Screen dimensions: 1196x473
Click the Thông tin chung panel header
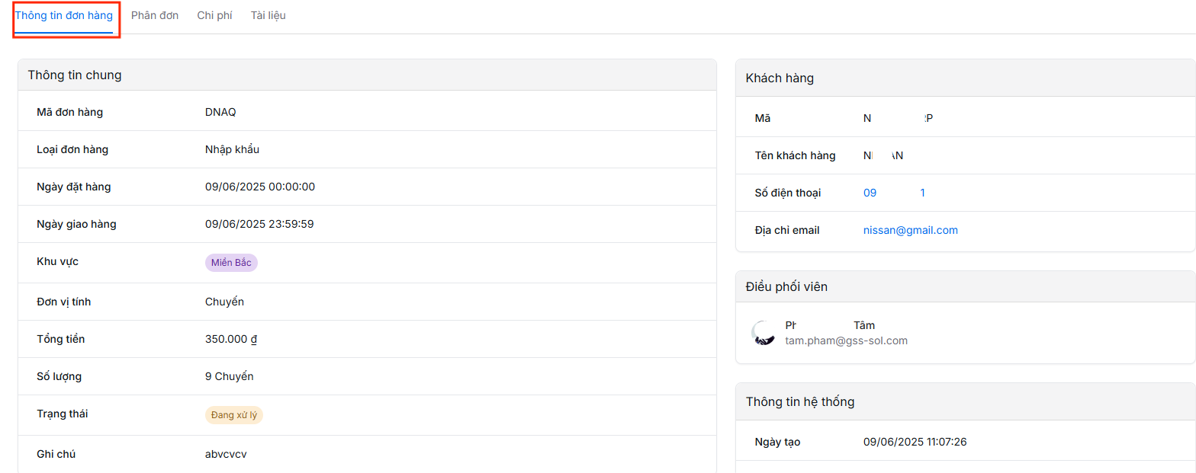(75, 75)
